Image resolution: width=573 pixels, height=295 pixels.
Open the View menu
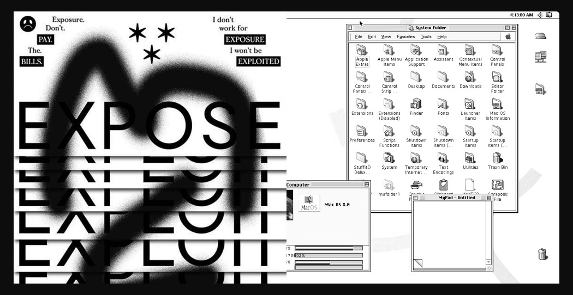(386, 36)
